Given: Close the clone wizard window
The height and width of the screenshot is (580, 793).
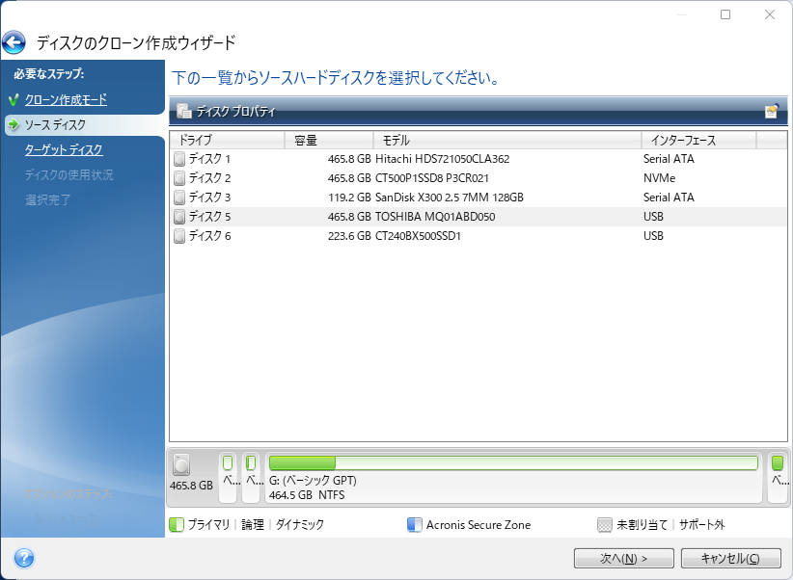Looking at the screenshot, I should tap(770, 14).
